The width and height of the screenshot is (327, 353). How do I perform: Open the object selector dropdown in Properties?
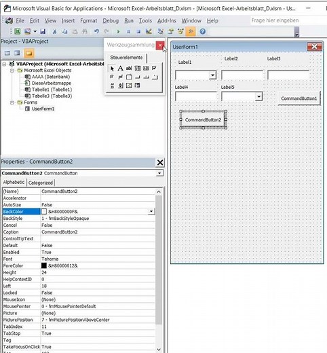159,173
